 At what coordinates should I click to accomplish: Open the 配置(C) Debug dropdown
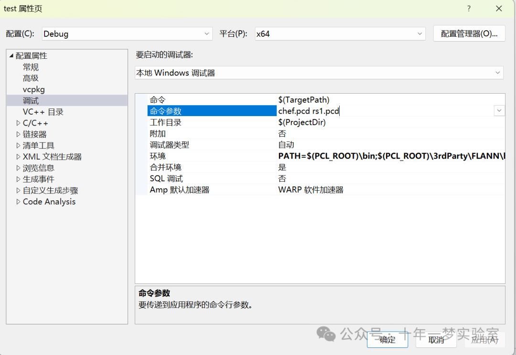coord(127,33)
